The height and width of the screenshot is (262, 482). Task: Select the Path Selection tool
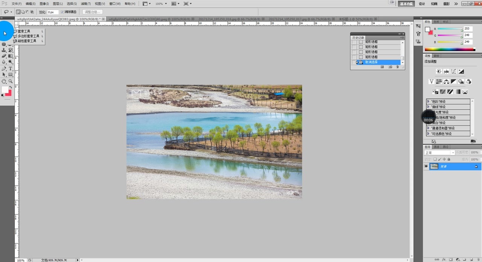pos(4,75)
